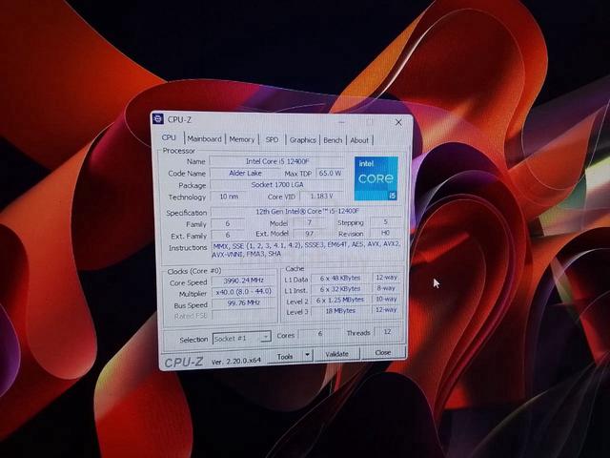Open the Bench tab

coord(333,140)
